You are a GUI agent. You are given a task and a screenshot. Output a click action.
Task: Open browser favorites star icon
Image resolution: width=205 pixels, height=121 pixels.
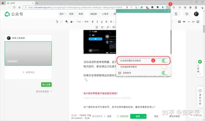(180, 7)
